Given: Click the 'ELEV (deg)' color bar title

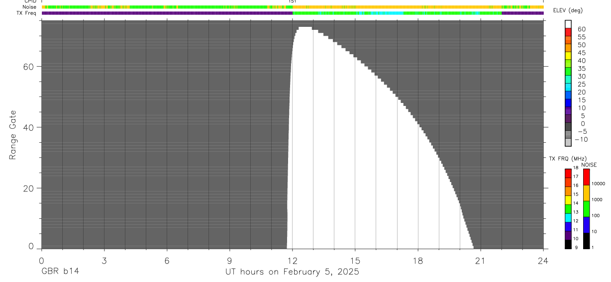Looking at the screenshot, I should [x=568, y=10].
